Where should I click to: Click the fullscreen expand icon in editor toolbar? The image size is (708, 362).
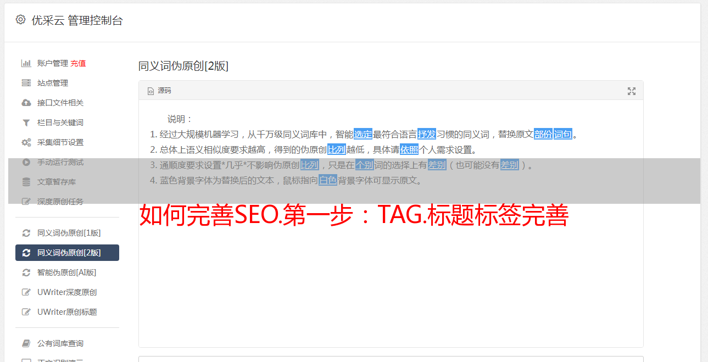coord(632,91)
